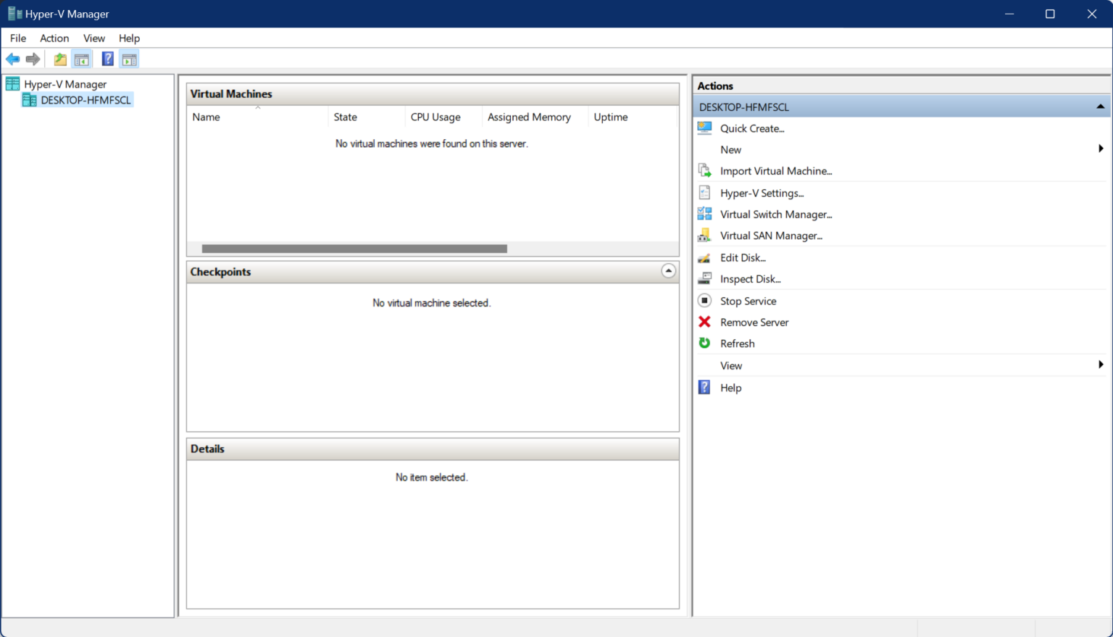Open the Action menu
This screenshot has height=637, width=1113.
pos(54,38)
